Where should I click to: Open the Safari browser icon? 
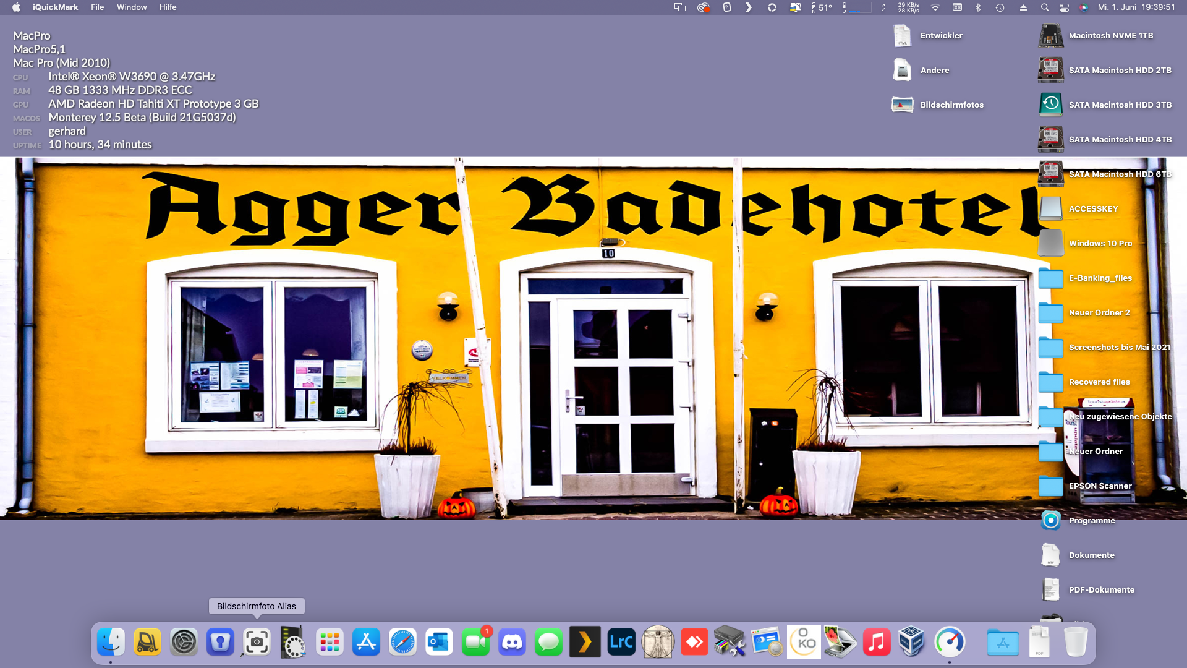tap(402, 642)
